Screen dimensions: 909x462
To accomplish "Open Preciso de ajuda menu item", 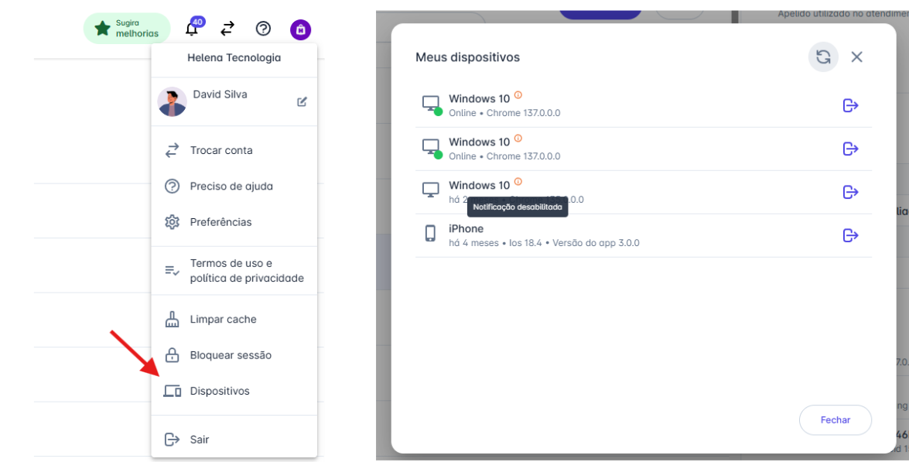I will [231, 187].
